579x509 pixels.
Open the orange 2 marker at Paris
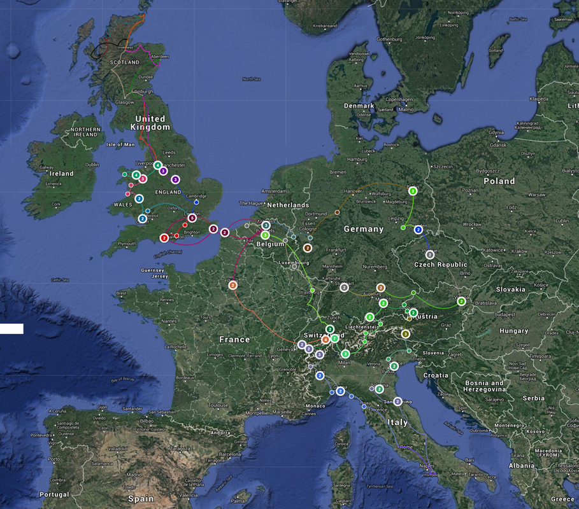(232, 285)
